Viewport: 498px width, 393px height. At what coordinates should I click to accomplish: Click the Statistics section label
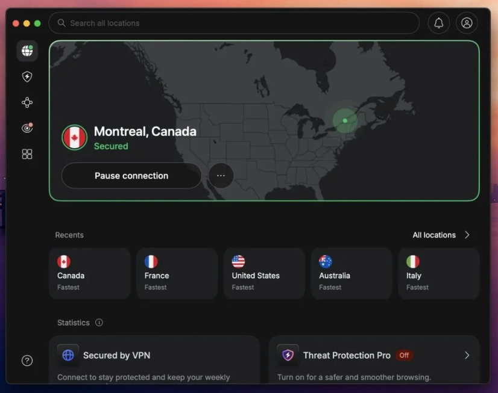pyautogui.click(x=74, y=323)
